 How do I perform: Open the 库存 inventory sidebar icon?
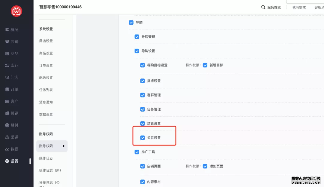pos(7,66)
